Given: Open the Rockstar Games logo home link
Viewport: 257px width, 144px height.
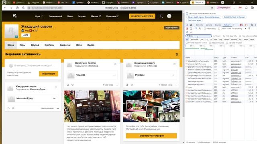Looking at the screenshot, I should [x=15, y=16].
